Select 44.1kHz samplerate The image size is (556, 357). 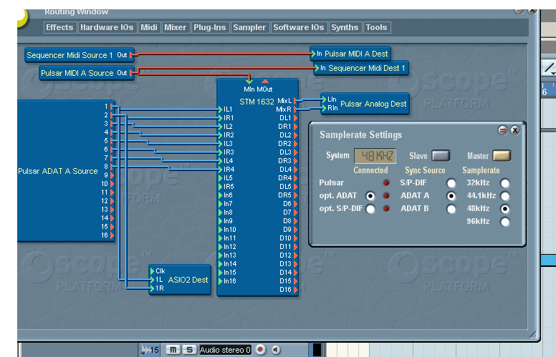(505, 196)
